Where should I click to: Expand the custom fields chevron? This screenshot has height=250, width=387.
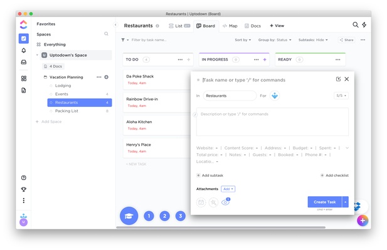click(347, 148)
